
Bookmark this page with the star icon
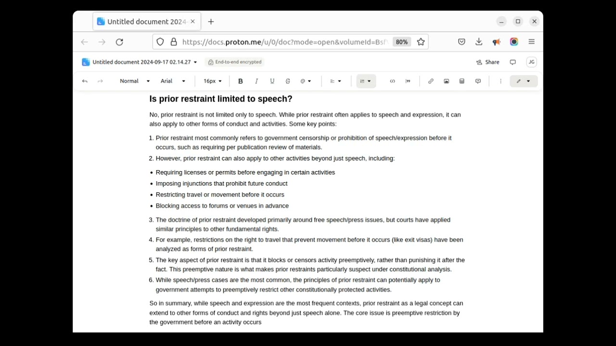[421, 42]
